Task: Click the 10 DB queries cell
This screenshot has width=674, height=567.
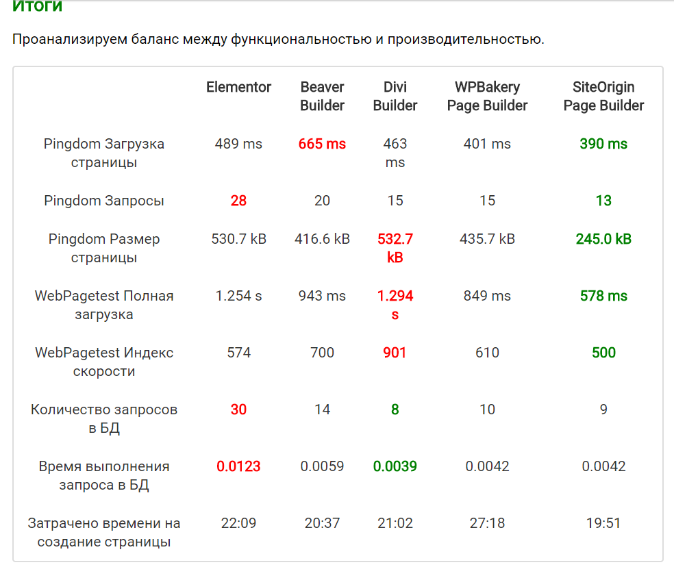Action: click(487, 409)
